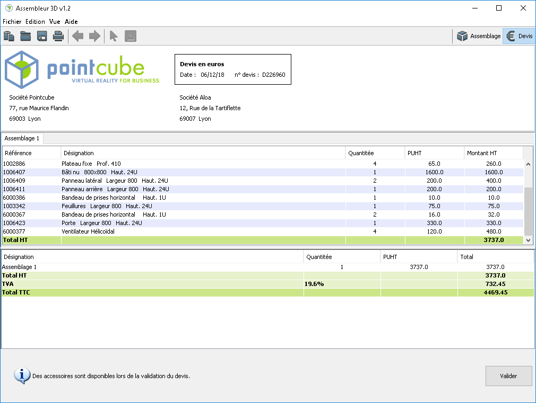Select the Feuillures Largeur 800 row
Viewport: 536px width, 403px height.
click(x=263, y=206)
